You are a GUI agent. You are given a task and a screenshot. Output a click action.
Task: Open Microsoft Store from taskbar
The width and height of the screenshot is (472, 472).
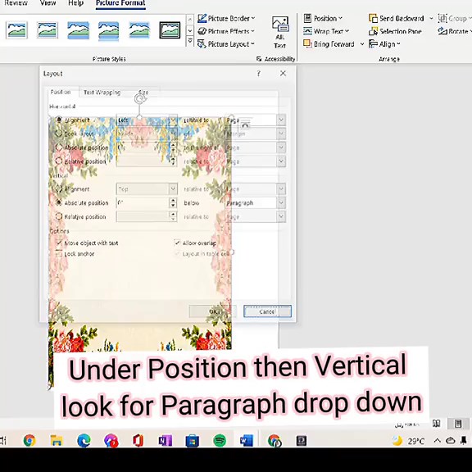193,441
